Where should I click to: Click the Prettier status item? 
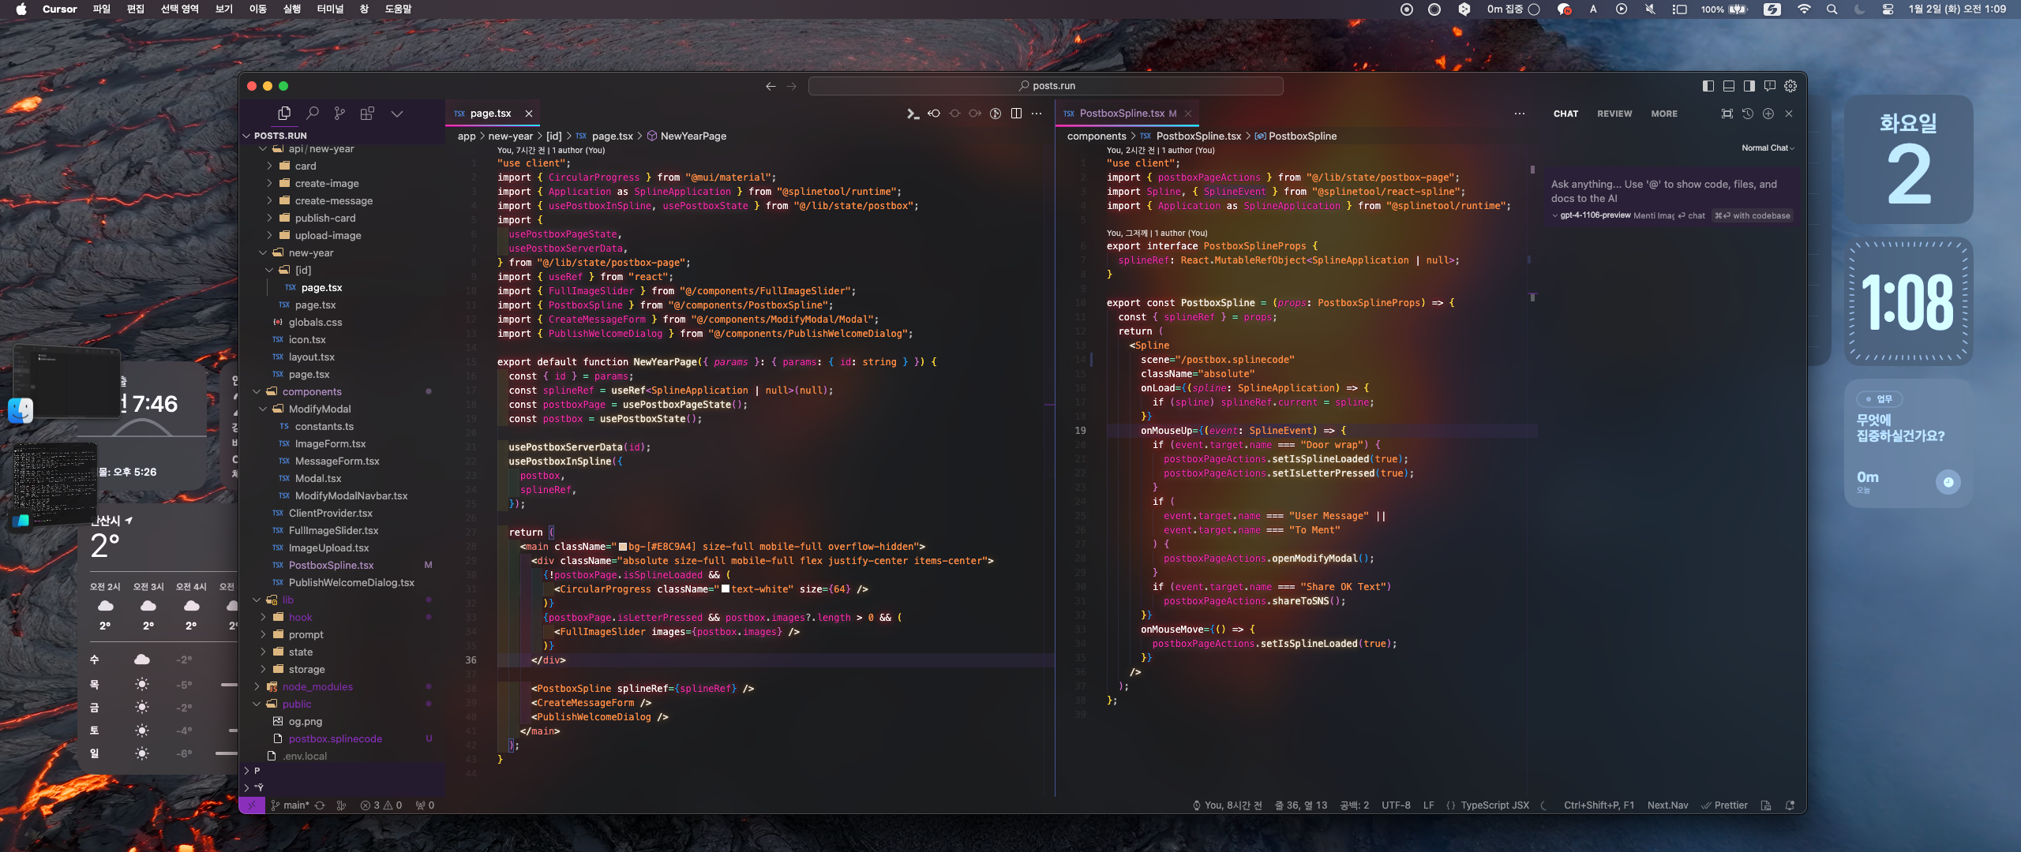click(1724, 805)
